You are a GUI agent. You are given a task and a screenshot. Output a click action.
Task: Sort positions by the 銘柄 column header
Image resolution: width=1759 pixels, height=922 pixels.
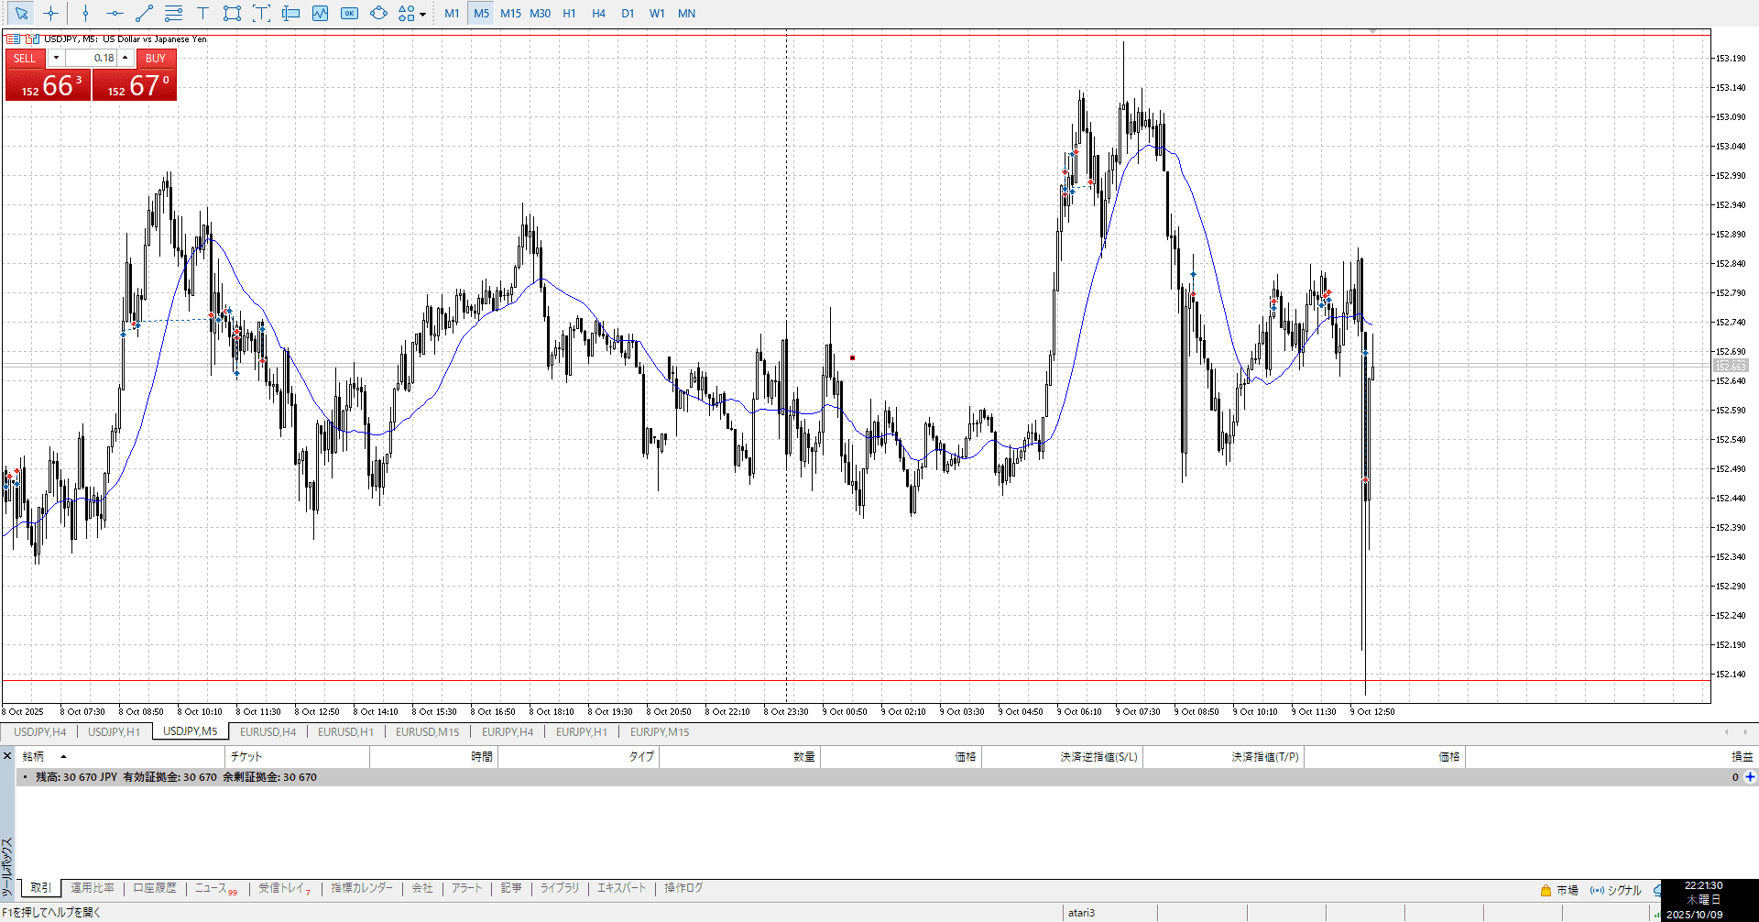click(x=34, y=756)
